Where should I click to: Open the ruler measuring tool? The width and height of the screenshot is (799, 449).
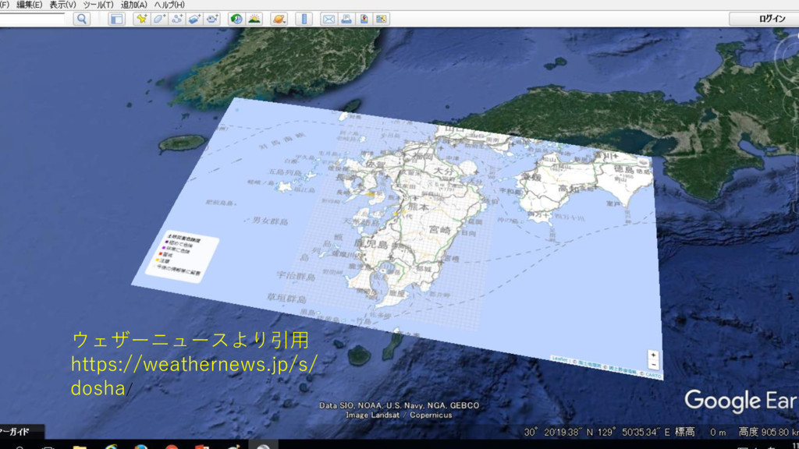click(x=304, y=19)
